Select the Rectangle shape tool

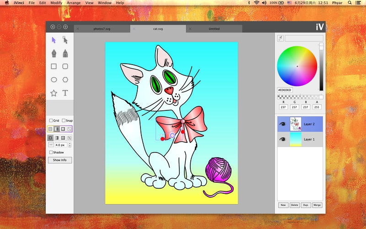54,66
